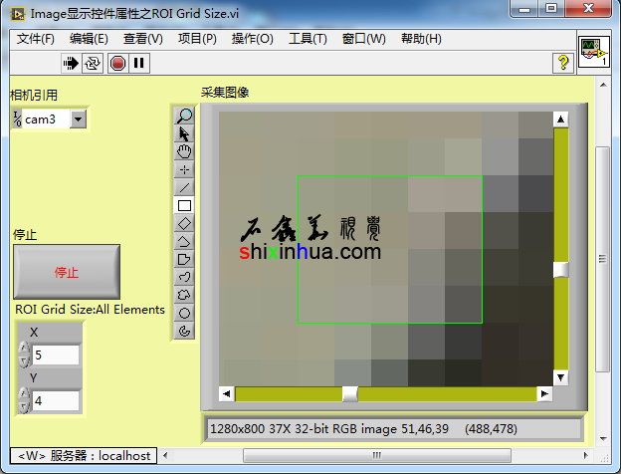Select the Zoom magnifier tool

184,116
